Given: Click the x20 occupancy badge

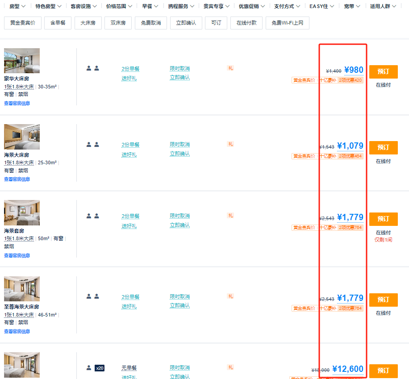Looking at the screenshot, I should tap(100, 368).
